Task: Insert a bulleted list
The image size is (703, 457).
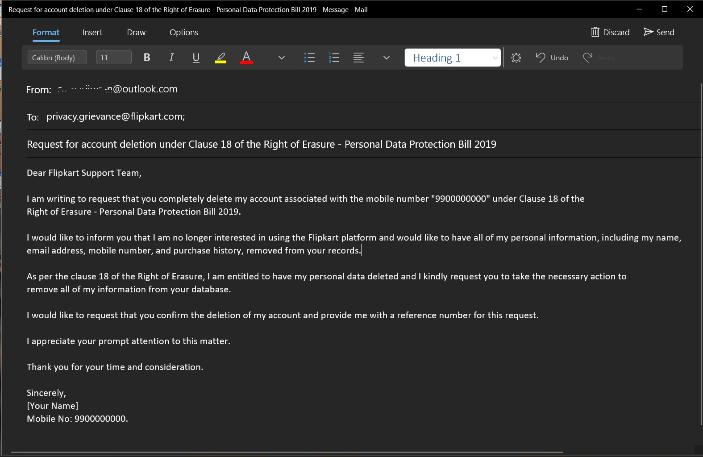Action: [x=309, y=58]
